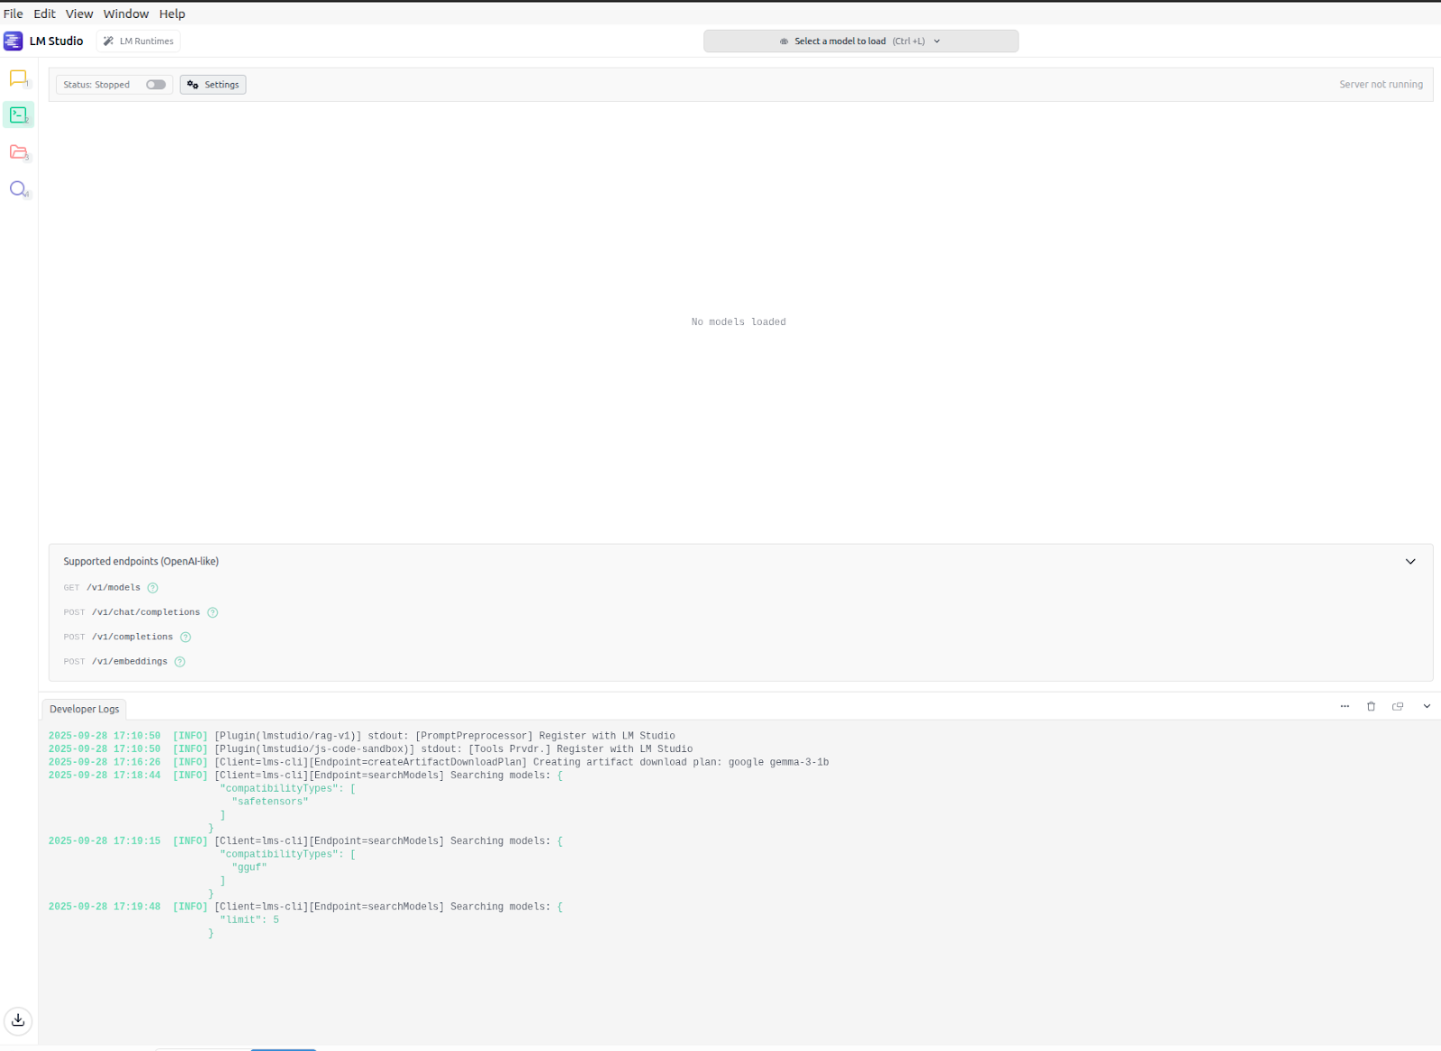Click the LM Studio logo icon
Screen dimensions: 1441x1051
tap(13, 41)
